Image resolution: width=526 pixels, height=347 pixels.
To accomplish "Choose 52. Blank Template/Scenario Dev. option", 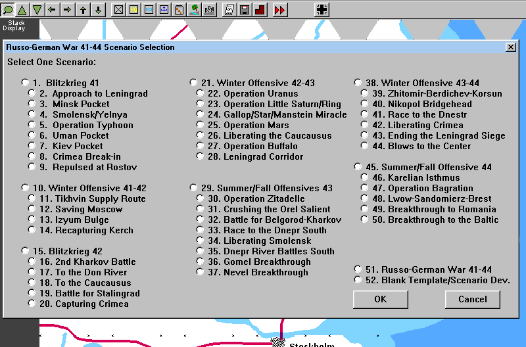I will (358, 280).
